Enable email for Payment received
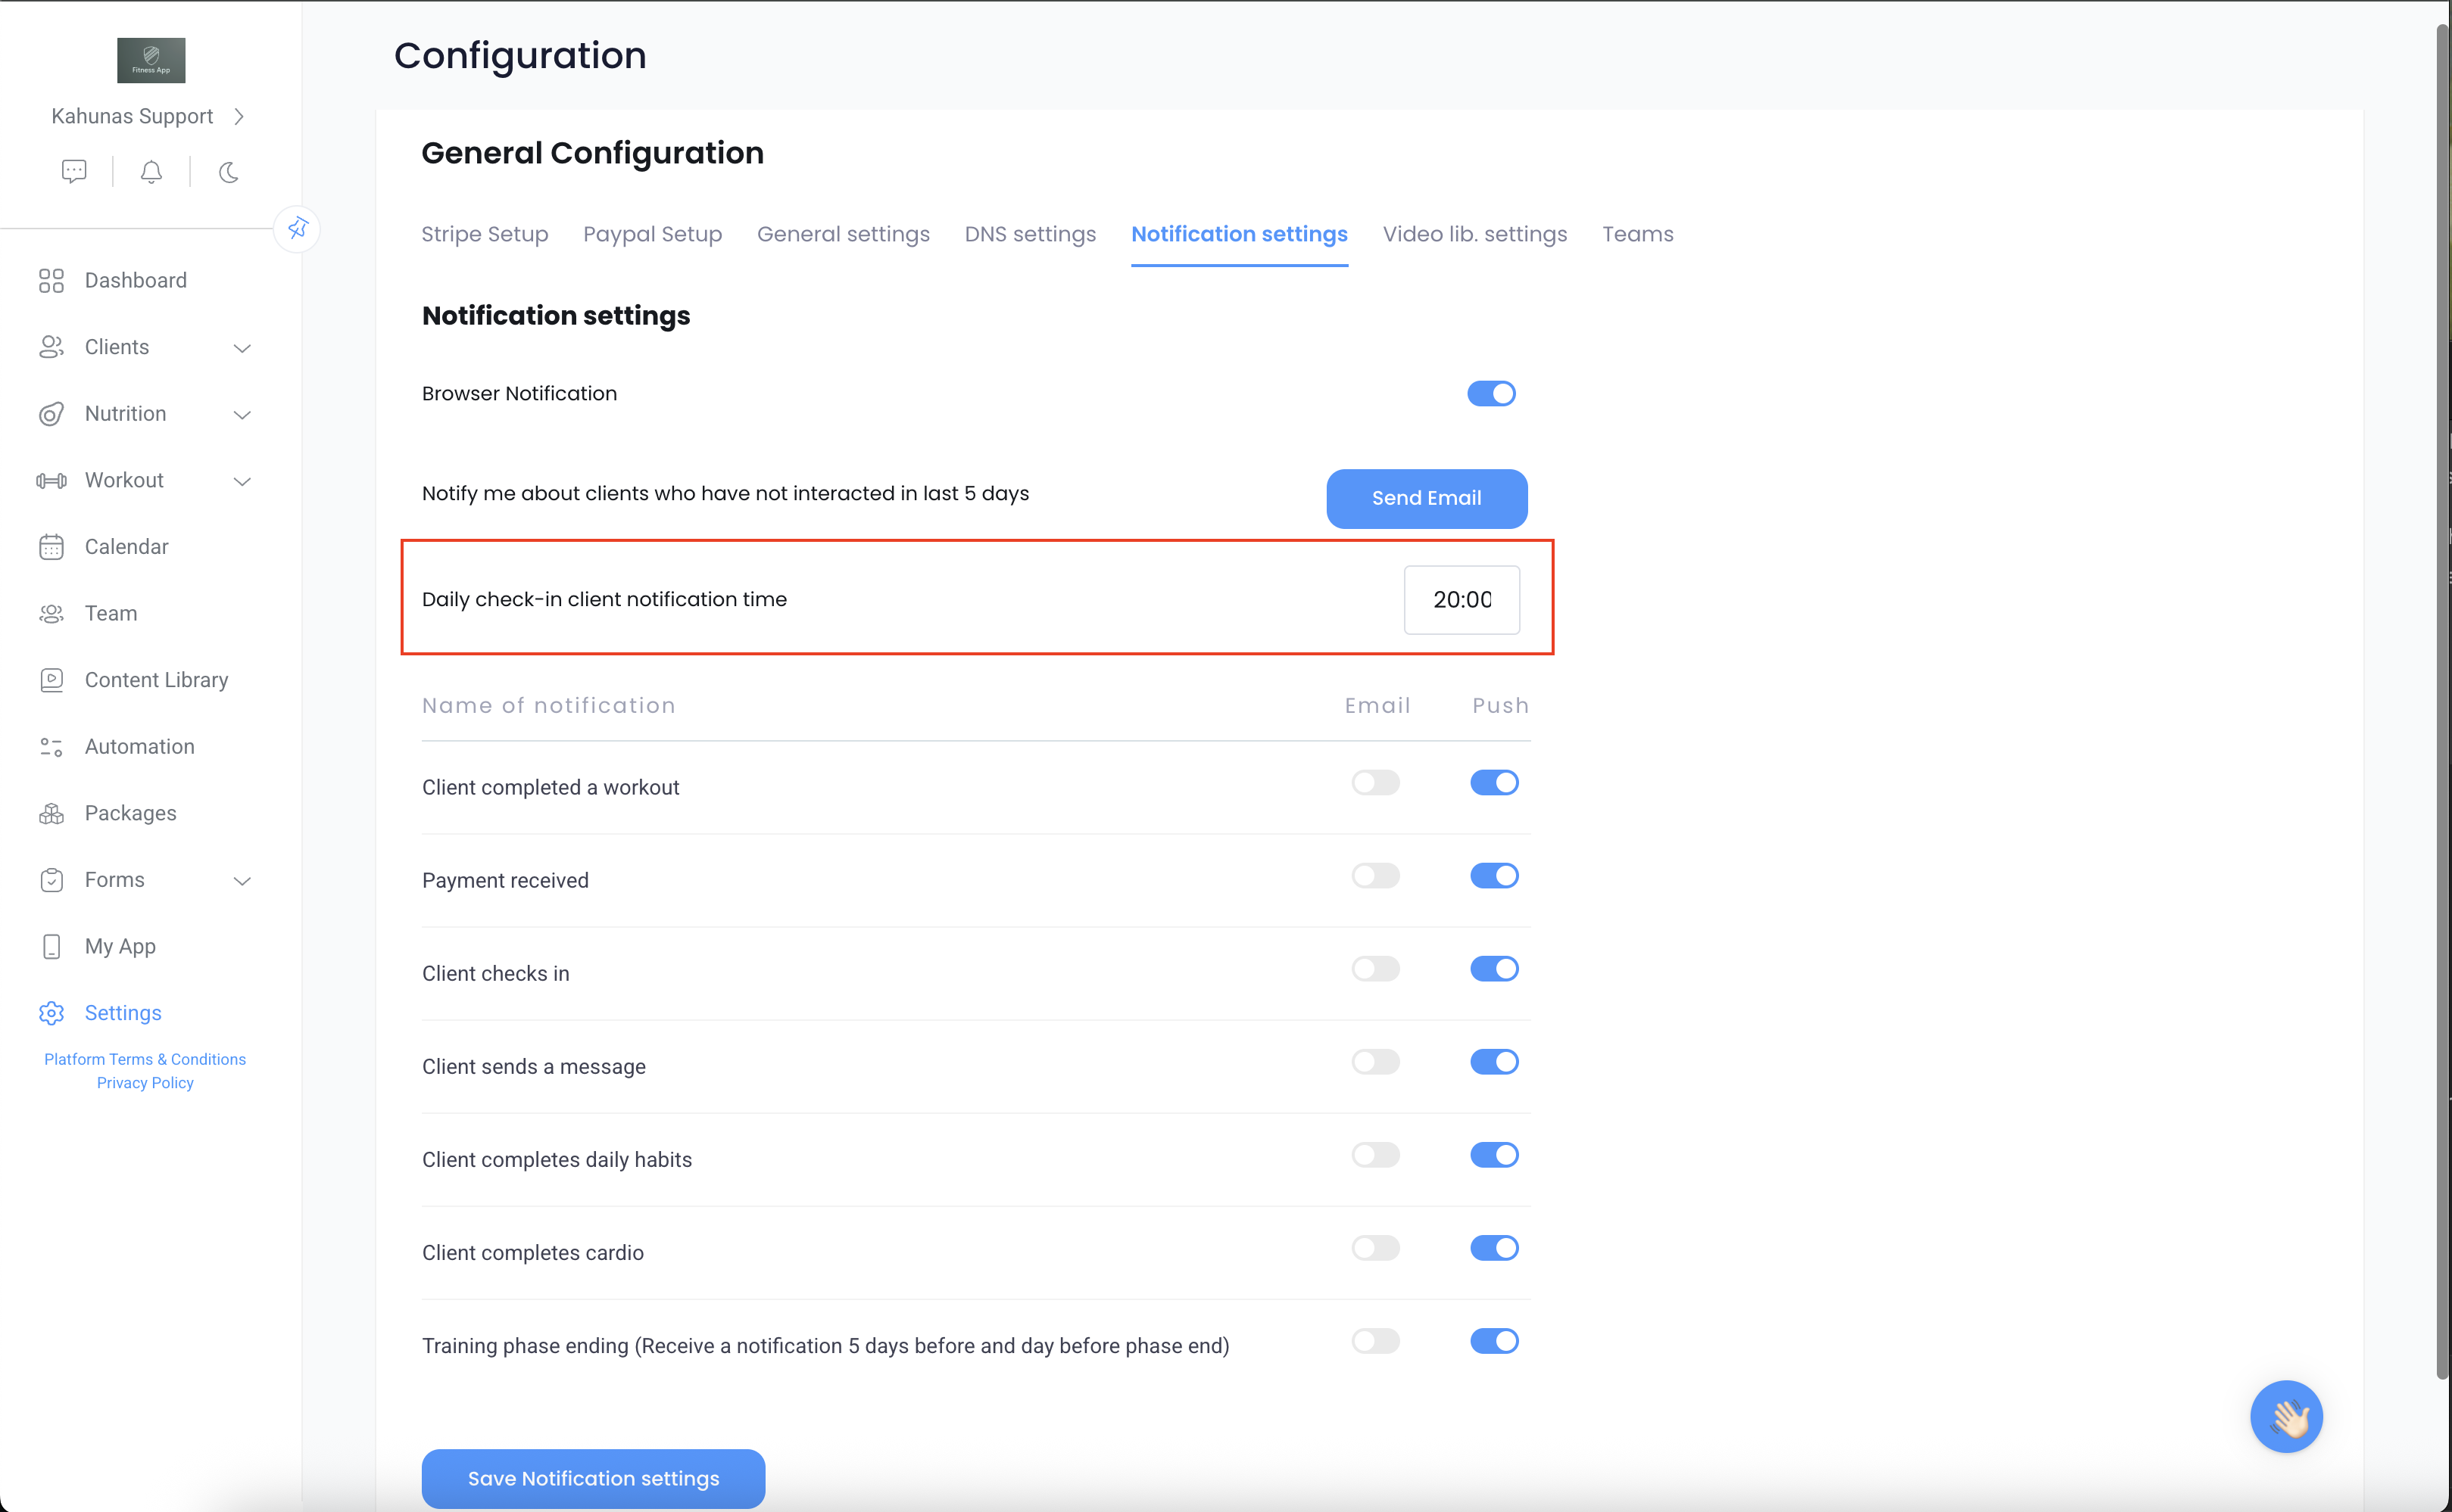Screen dimensions: 2452x1512 [x=1374, y=876]
